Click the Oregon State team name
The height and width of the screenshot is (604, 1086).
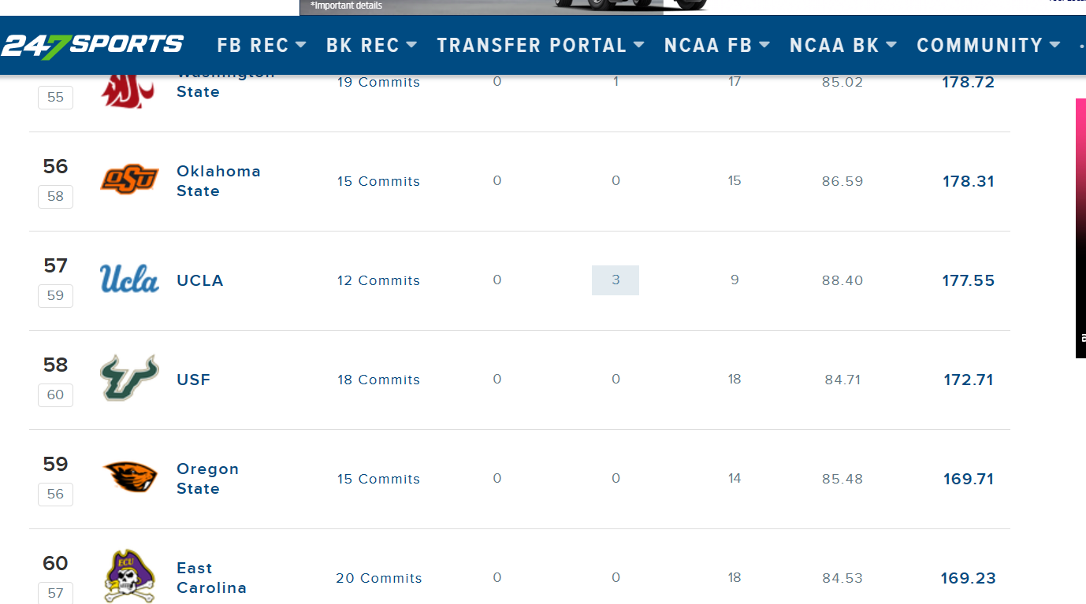pyautogui.click(x=207, y=479)
